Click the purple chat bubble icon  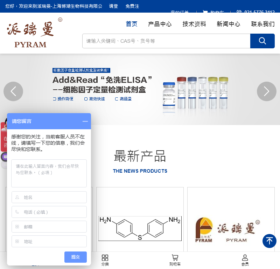click(4, 157)
